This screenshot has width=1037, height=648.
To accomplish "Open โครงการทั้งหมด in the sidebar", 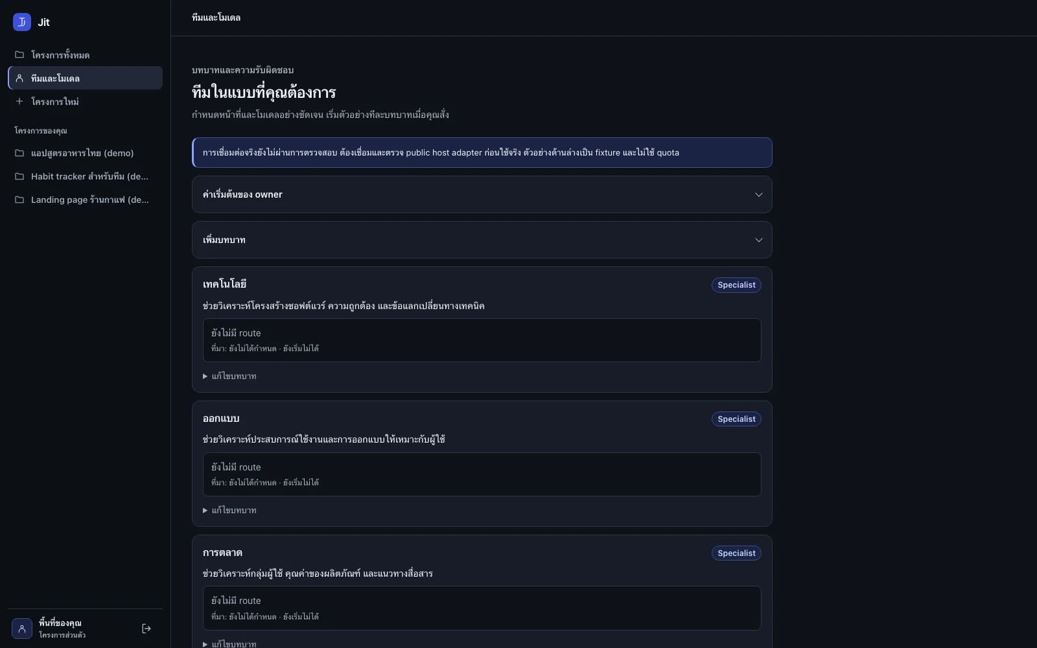I will point(85,54).
